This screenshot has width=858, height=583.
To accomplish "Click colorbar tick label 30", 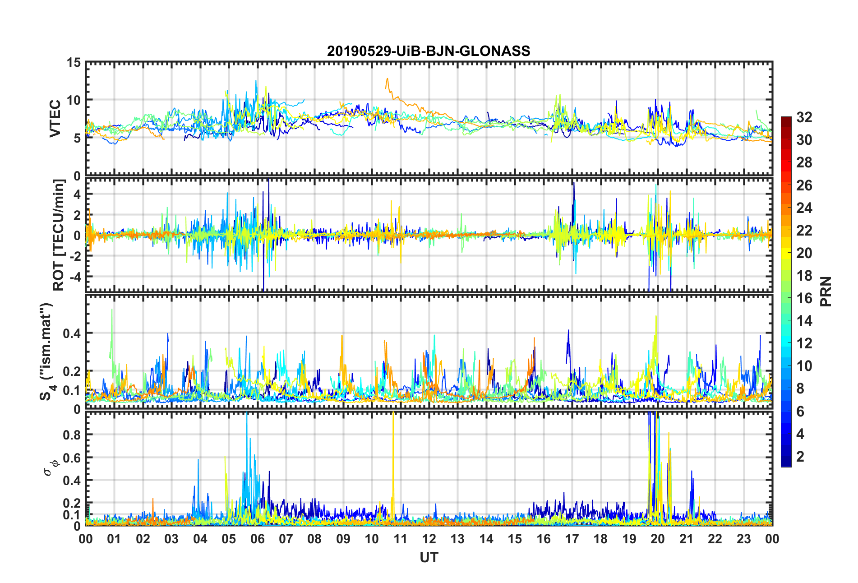I will (804, 140).
